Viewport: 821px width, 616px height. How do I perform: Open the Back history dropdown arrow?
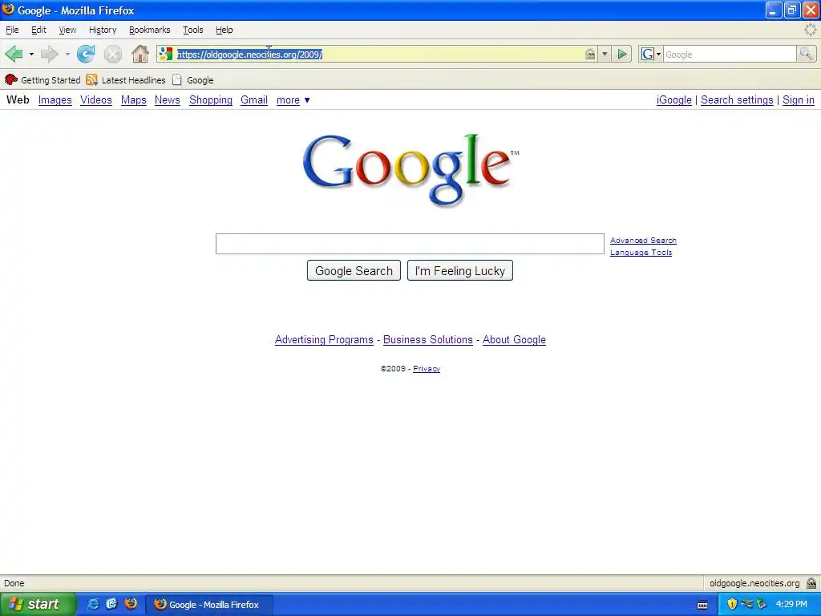(x=31, y=54)
